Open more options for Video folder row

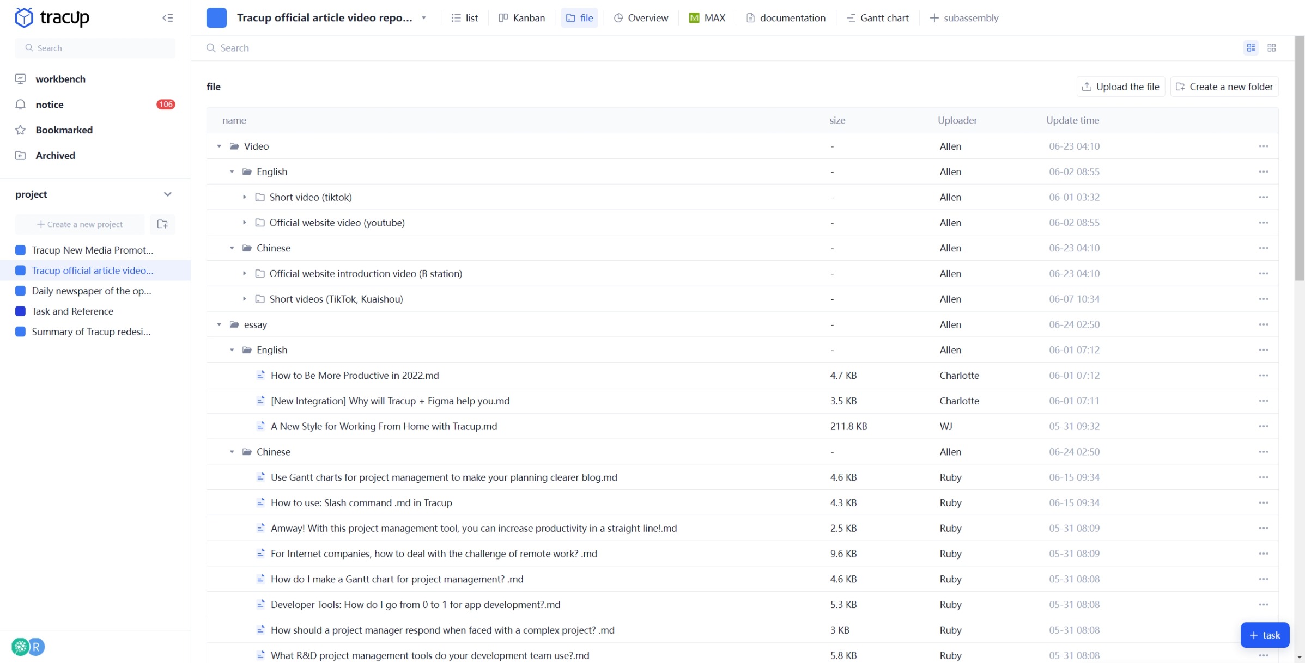[1263, 146]
